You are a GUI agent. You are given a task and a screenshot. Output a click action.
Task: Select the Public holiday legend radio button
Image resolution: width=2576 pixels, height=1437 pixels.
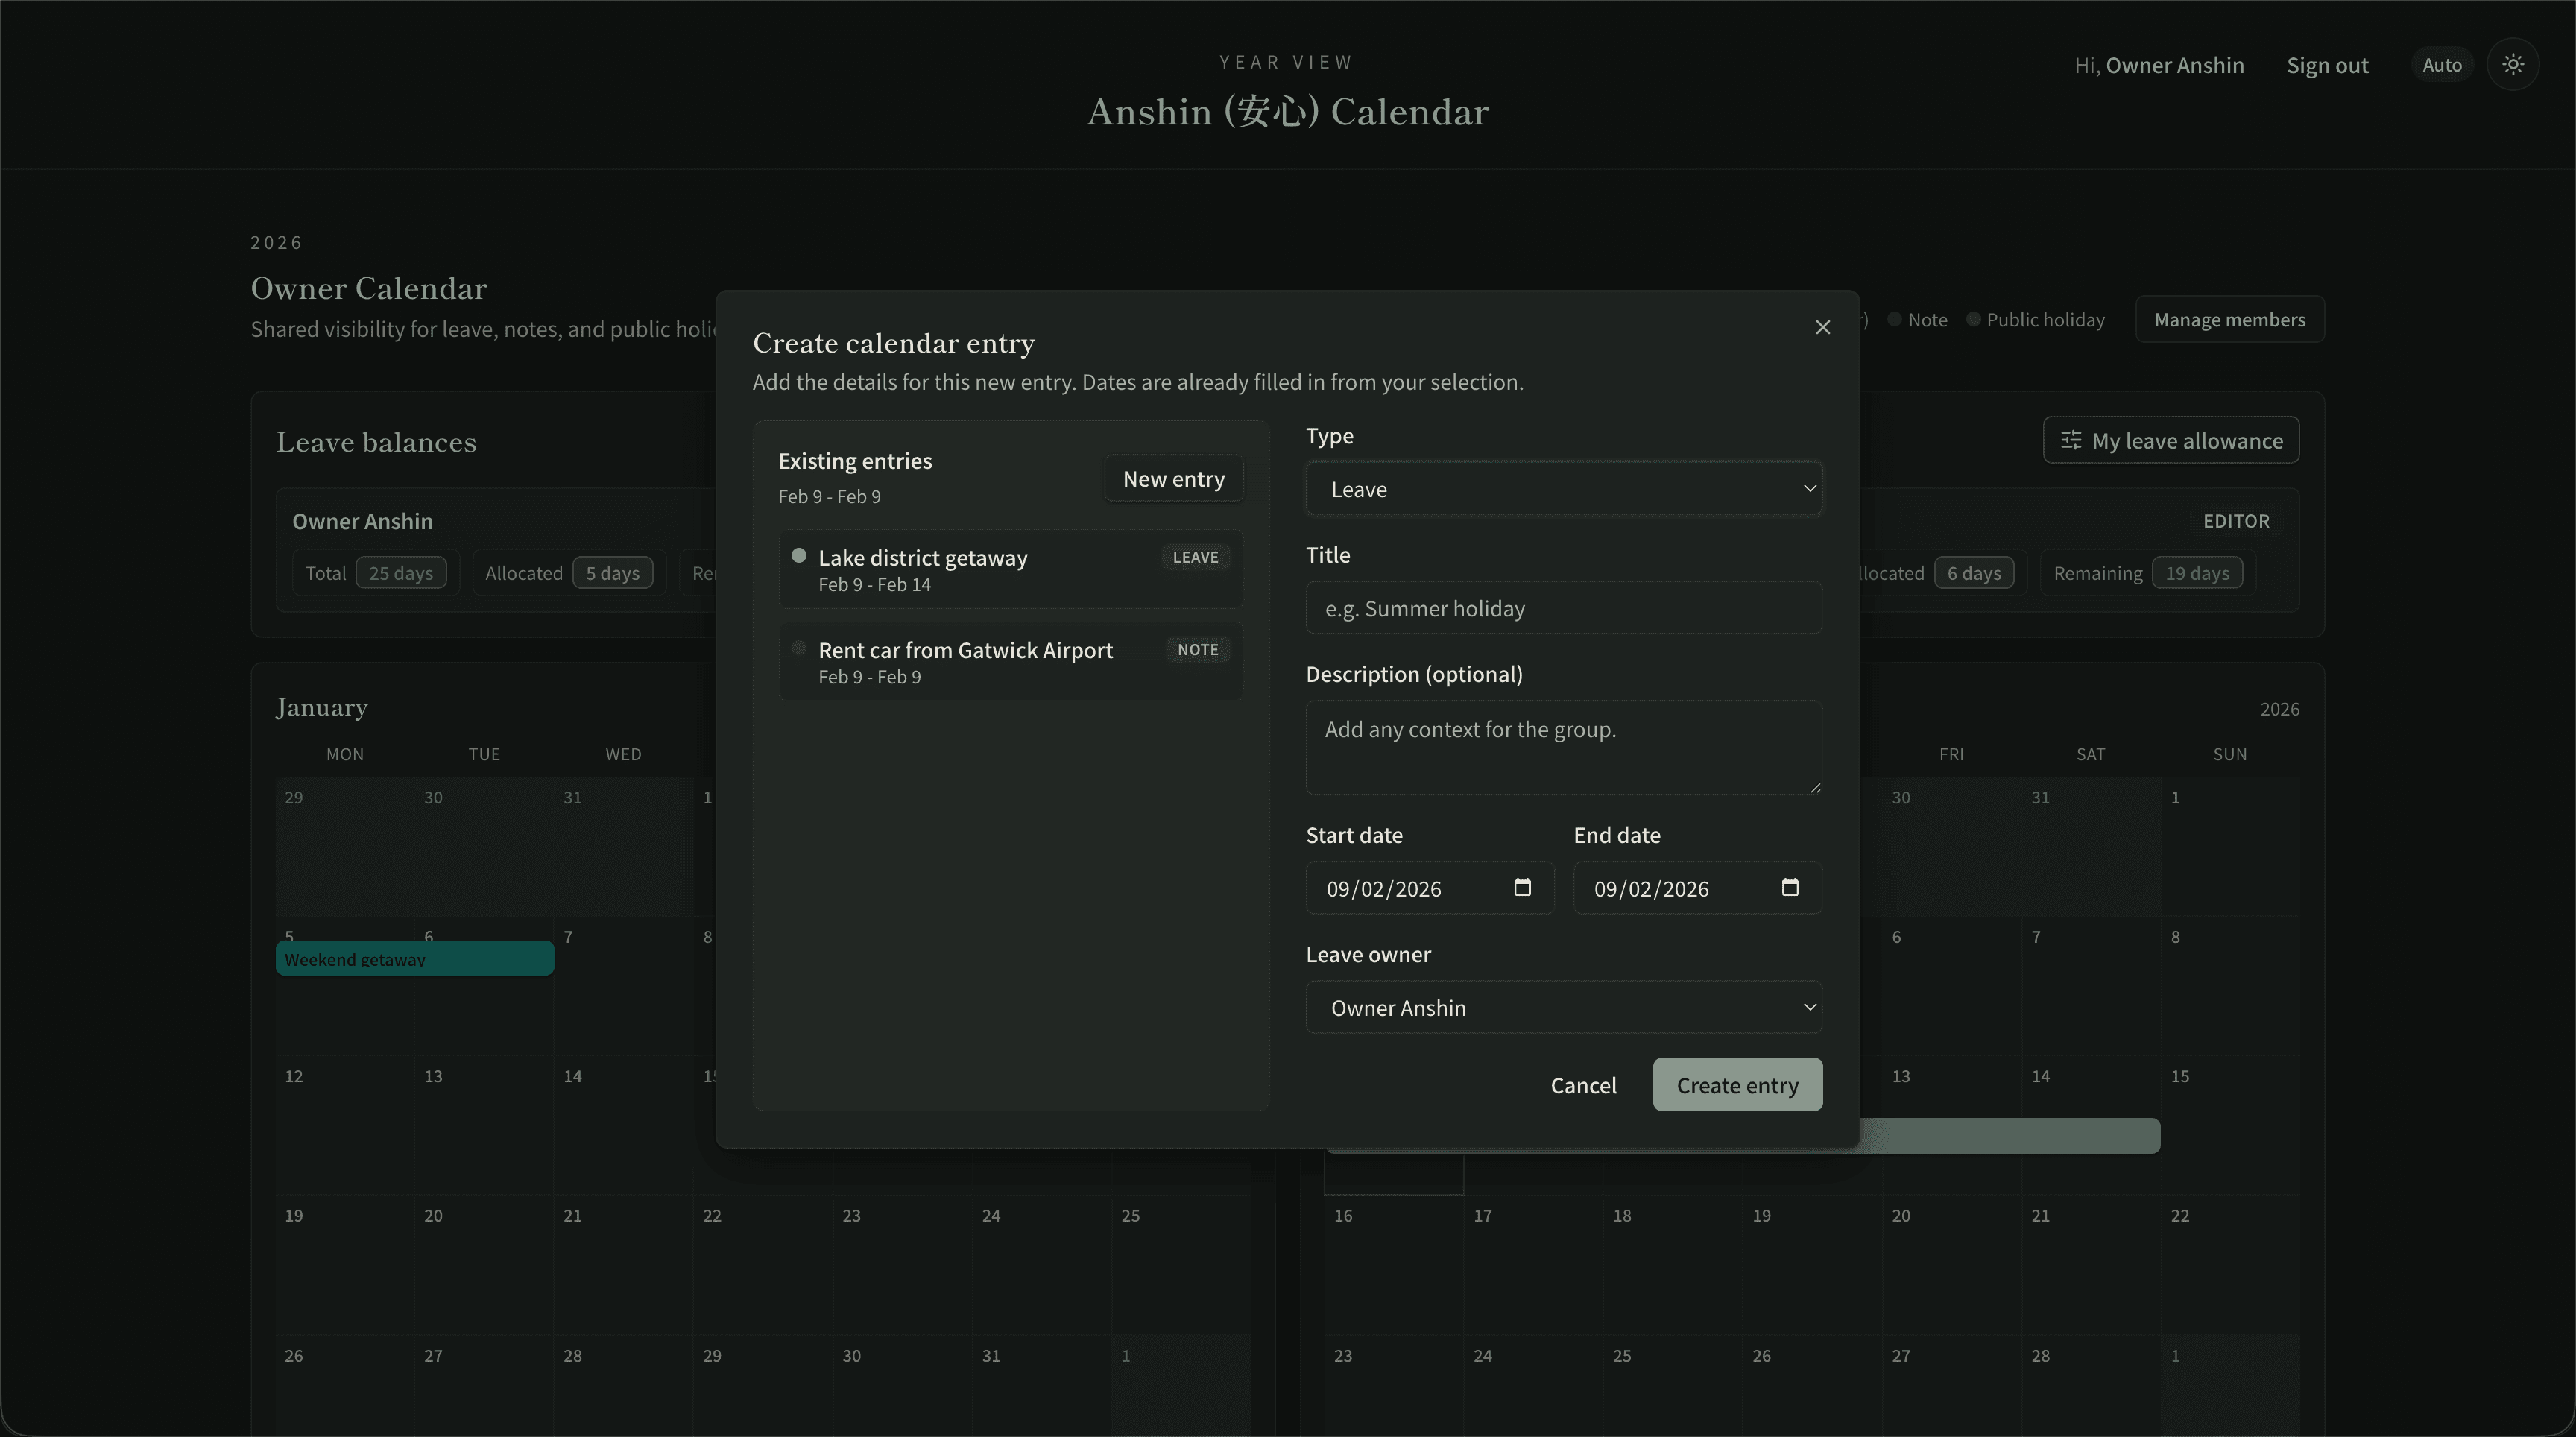1974,319
